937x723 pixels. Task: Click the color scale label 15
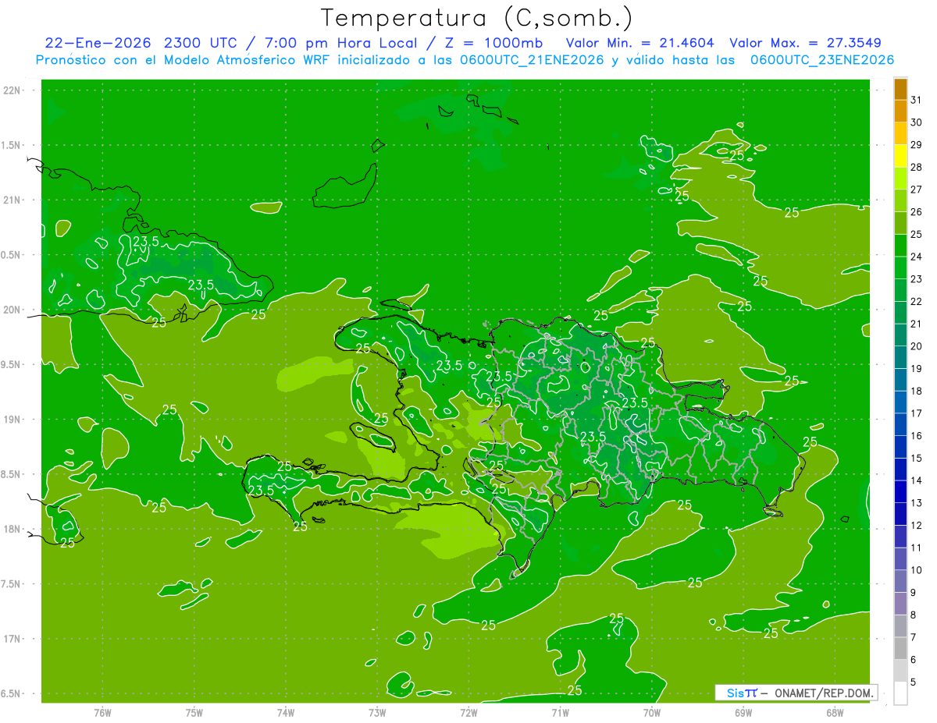click(916, 458)
